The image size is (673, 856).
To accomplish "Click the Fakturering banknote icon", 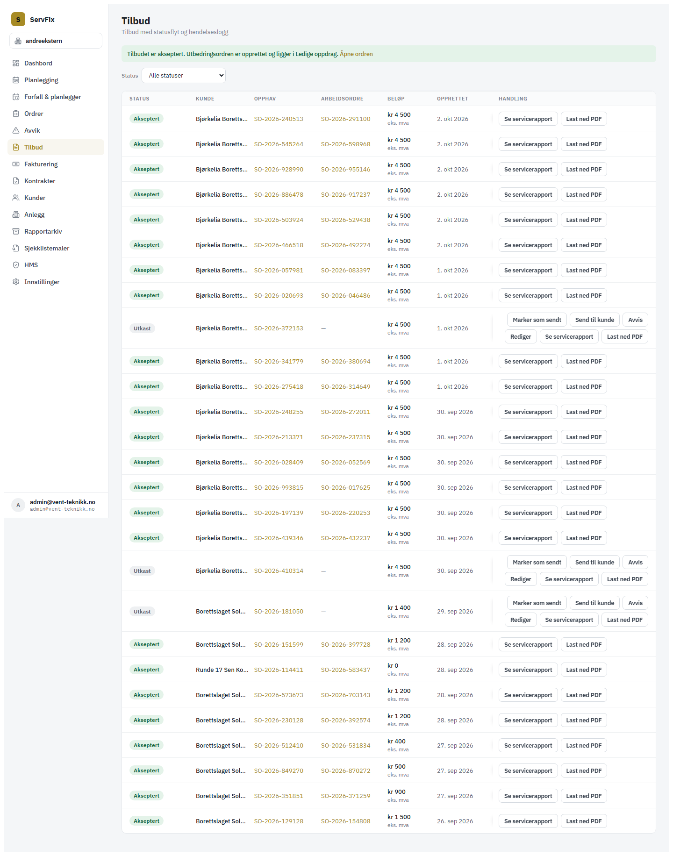I will [x=16, y=164].
